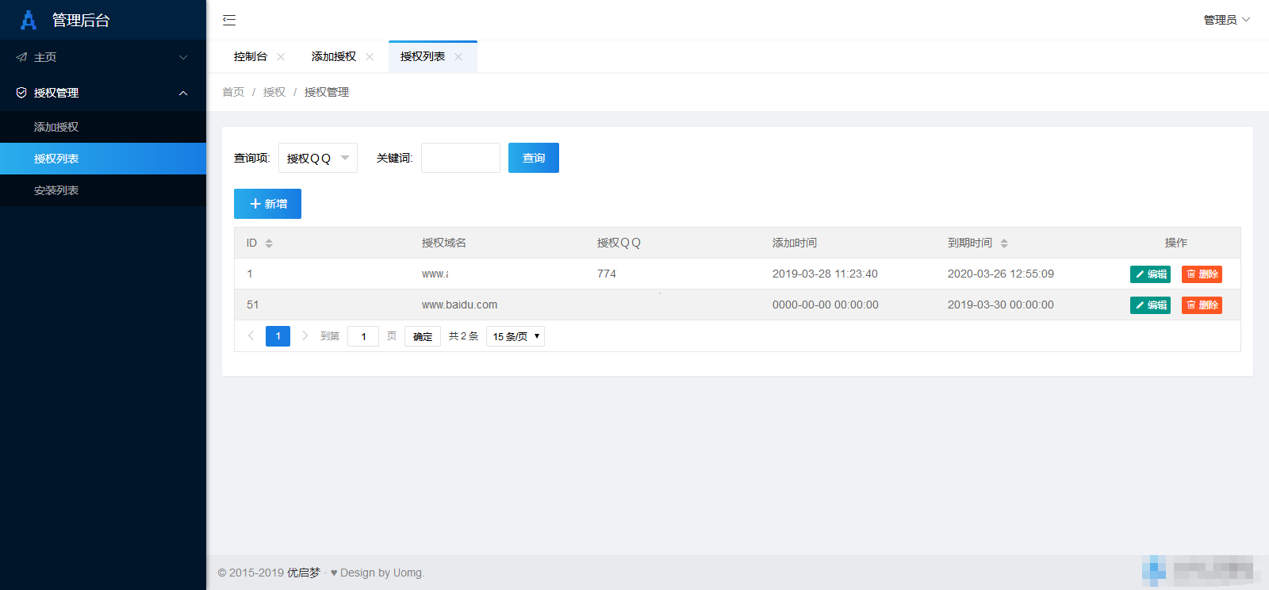Expand the 主页 sidebar menu
Viewport: 1269px width, 590px height.
[103, 57]
